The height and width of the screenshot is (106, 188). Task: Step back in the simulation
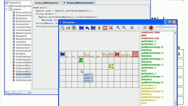coord(132,28)
